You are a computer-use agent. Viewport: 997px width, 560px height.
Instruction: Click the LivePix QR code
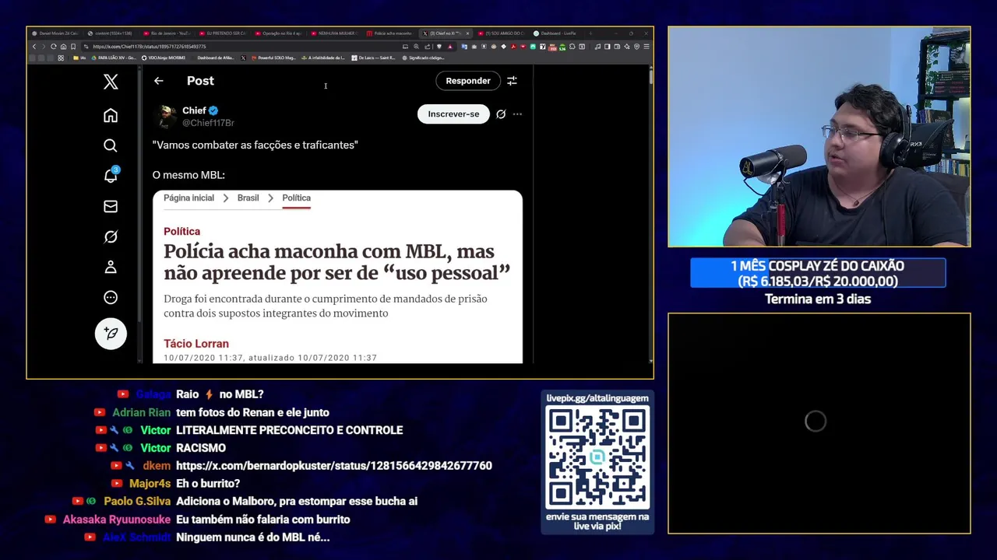[x=597, y=457]
